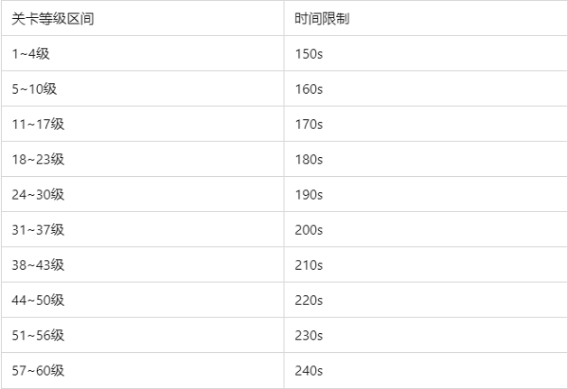This screenshot has height=389, width=568.
Task: Select the 44~50级 level cell
Action: point(38,300)
